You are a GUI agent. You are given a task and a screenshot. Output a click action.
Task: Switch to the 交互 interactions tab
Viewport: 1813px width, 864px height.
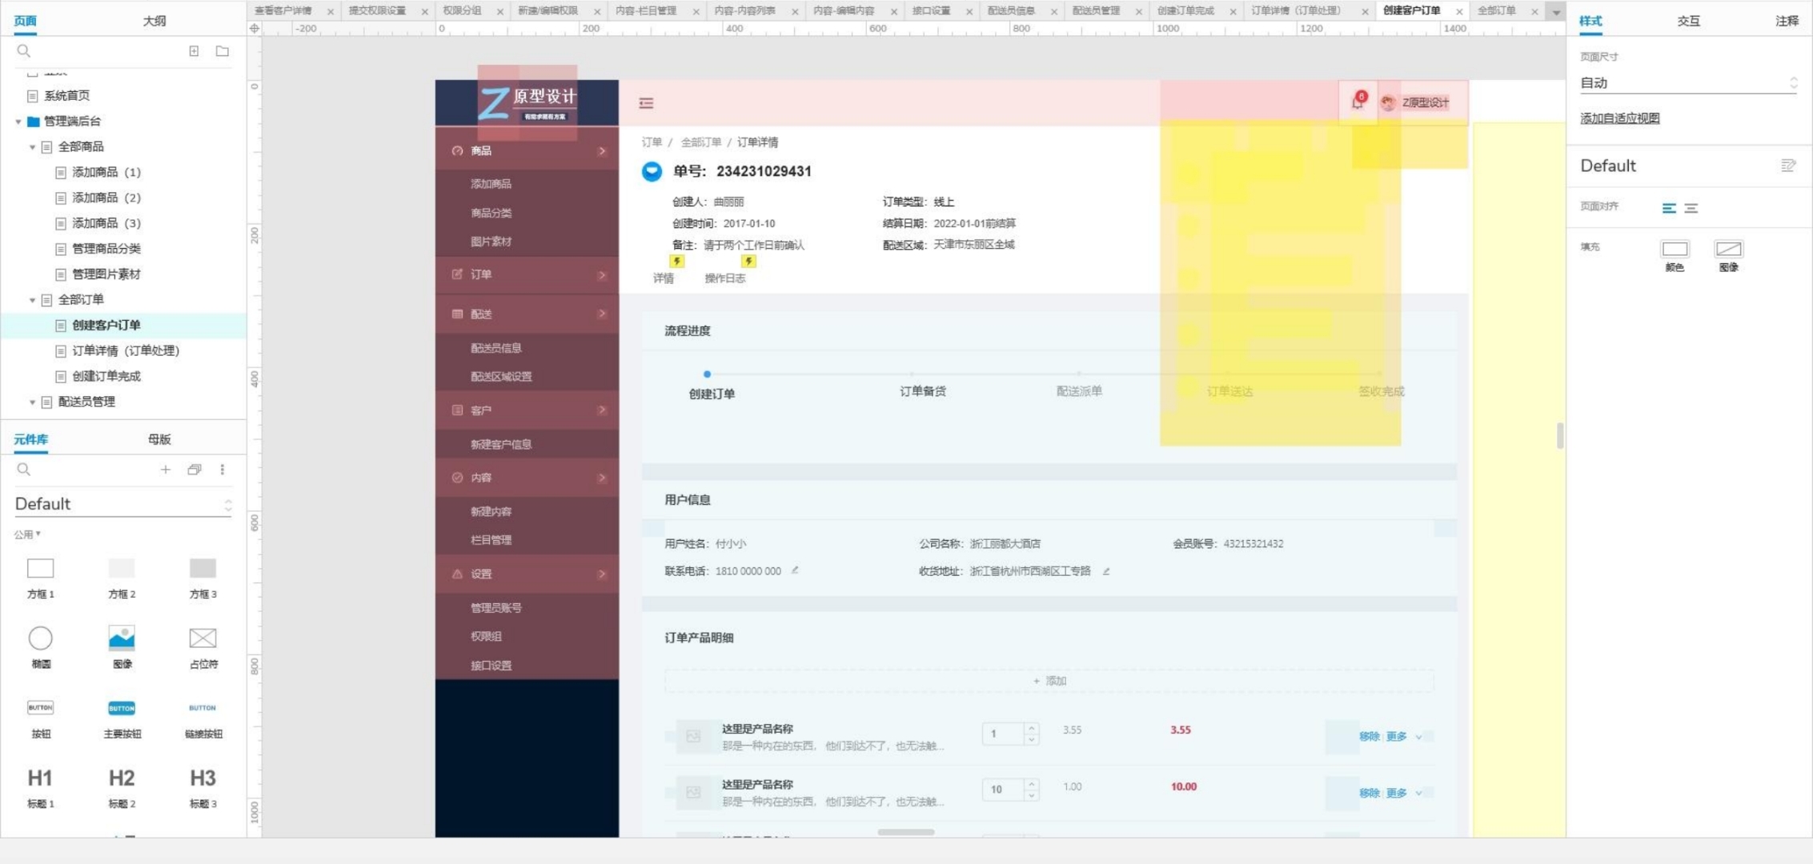point(1689,21)
